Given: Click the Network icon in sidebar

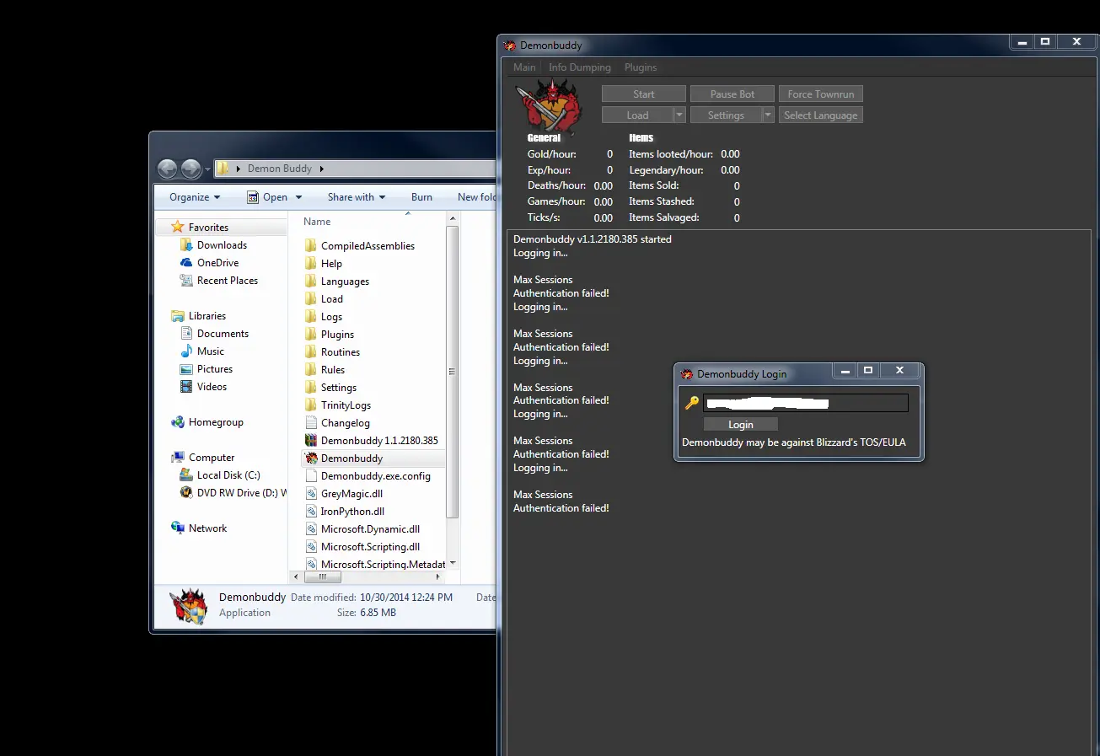Looking at the screenshot, I should (x=178, y=528).
